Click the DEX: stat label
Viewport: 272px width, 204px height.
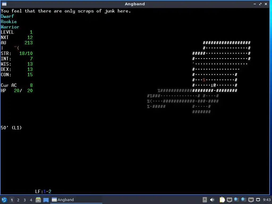[6, 69]
